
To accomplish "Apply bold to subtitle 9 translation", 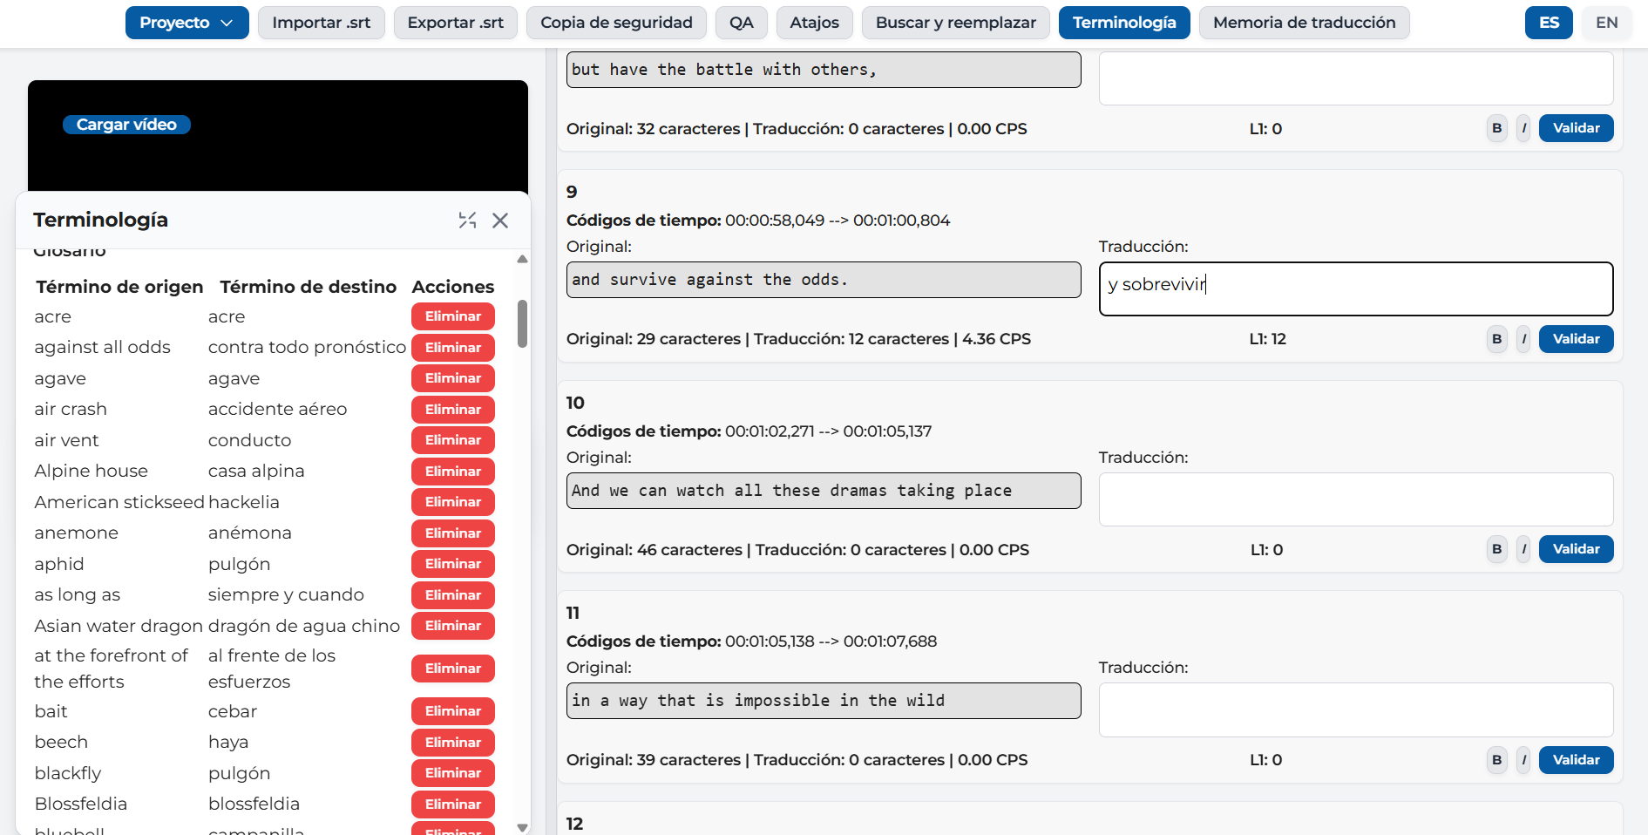I will coord(1497,339).
